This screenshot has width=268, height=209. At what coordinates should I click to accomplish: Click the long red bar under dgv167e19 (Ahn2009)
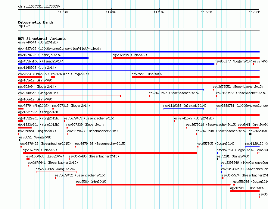coord(110,153)
